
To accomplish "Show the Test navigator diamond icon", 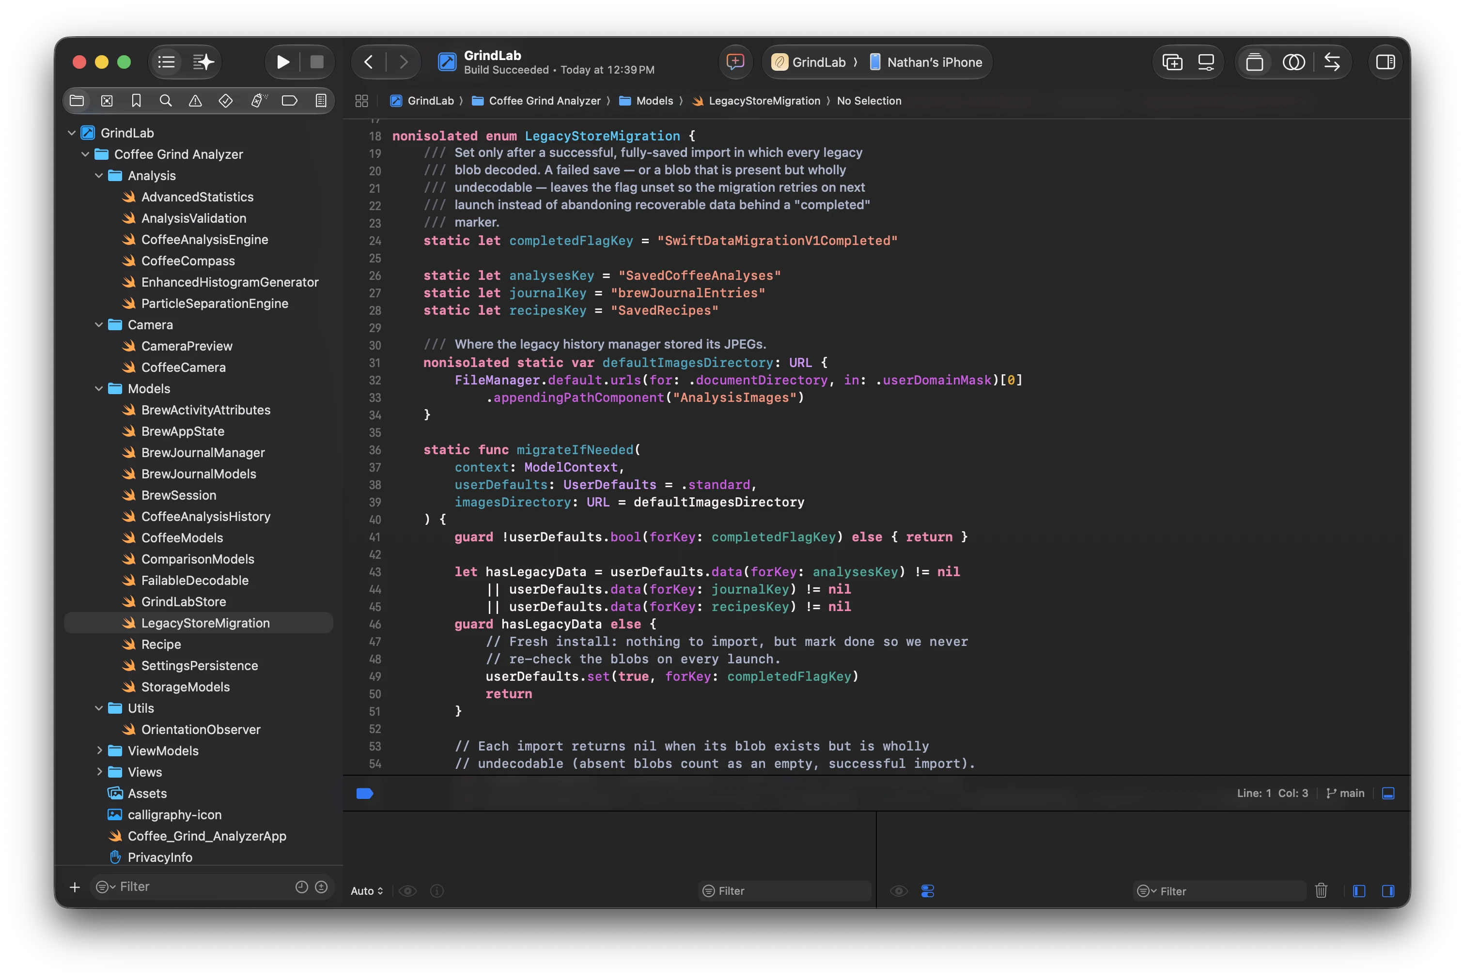I will pos(226,101).
